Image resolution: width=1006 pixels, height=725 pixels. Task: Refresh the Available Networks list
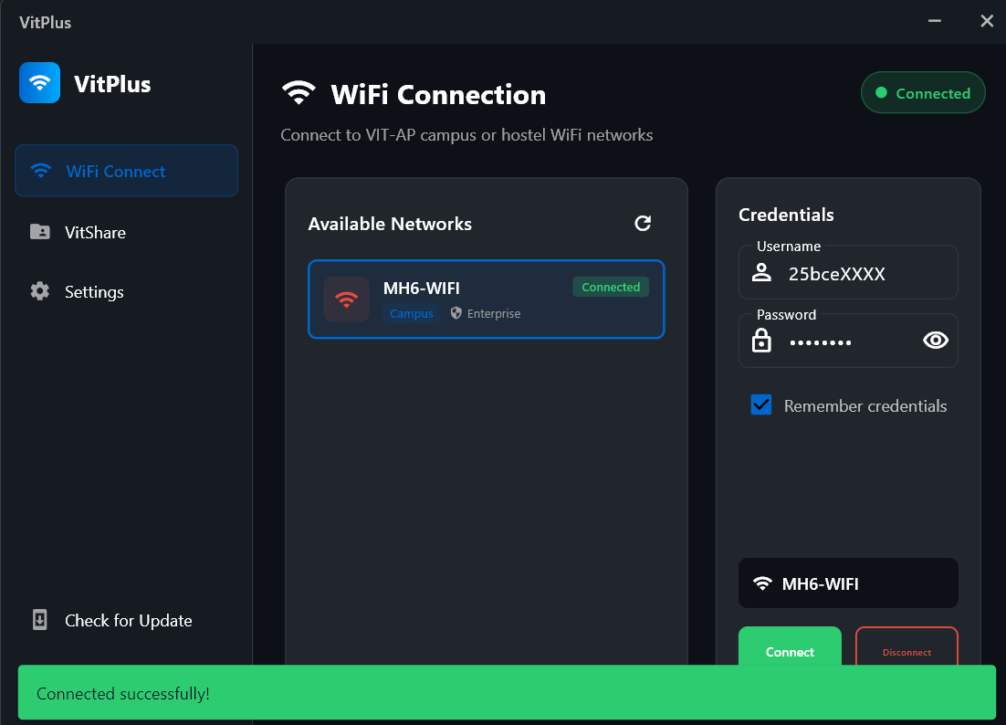(643, 224)
